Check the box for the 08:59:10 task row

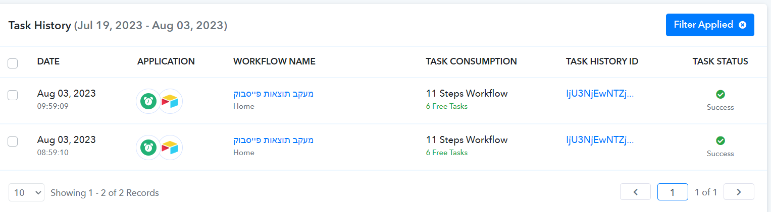tap(13, 142)
